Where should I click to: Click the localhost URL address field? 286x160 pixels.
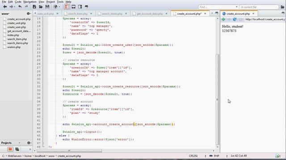[x=265, y=19]
